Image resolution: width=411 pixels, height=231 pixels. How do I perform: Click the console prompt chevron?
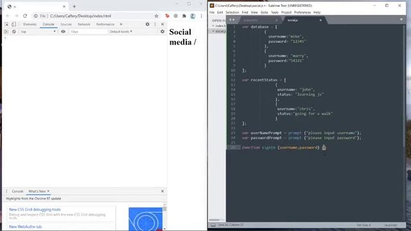click(x=5, y=38)
